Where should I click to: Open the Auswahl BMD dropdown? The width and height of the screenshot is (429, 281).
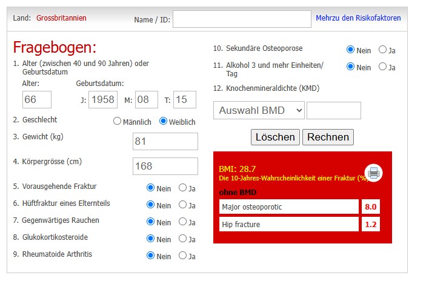[259, 110]
